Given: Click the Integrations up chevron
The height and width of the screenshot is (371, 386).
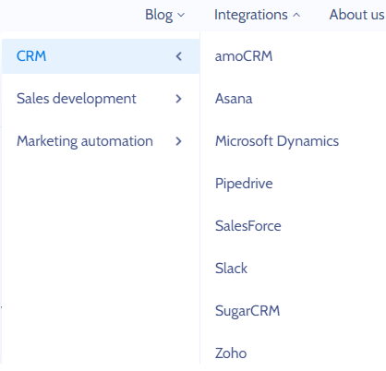Looking at the screenshot, I should pyautogui.click(x=296, y=15).
